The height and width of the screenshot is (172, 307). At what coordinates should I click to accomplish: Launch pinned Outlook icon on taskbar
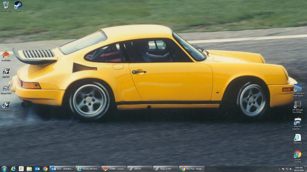(x=37, y=169)
